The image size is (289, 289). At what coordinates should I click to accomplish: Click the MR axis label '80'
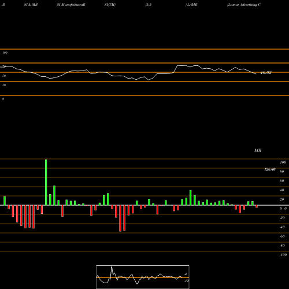click(282, 172)
